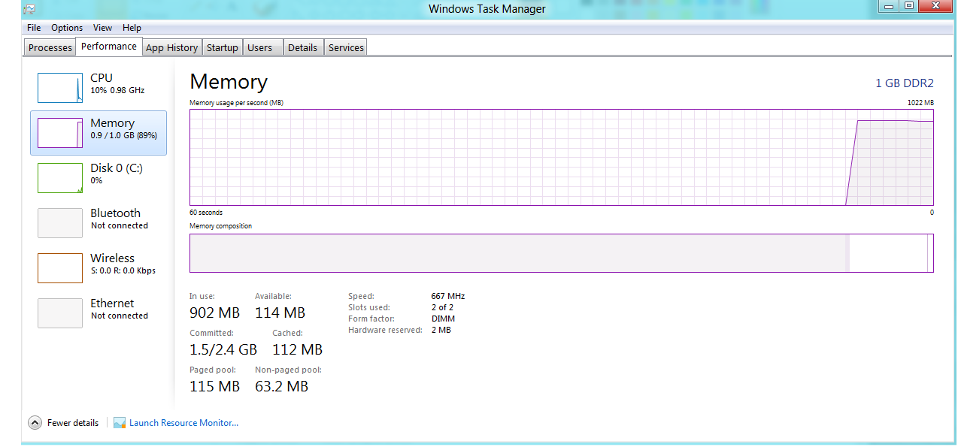Go to the Startup tab
Image resolution: width=958 pixels, height=447 pixels.
coord(223,47)
